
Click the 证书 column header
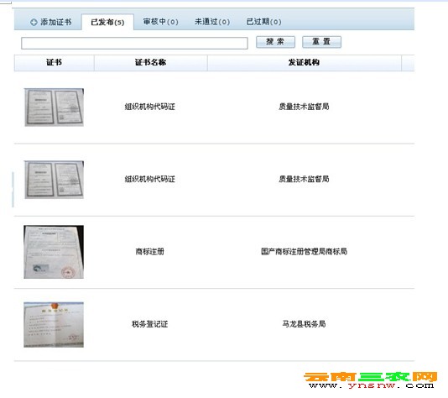54,63
